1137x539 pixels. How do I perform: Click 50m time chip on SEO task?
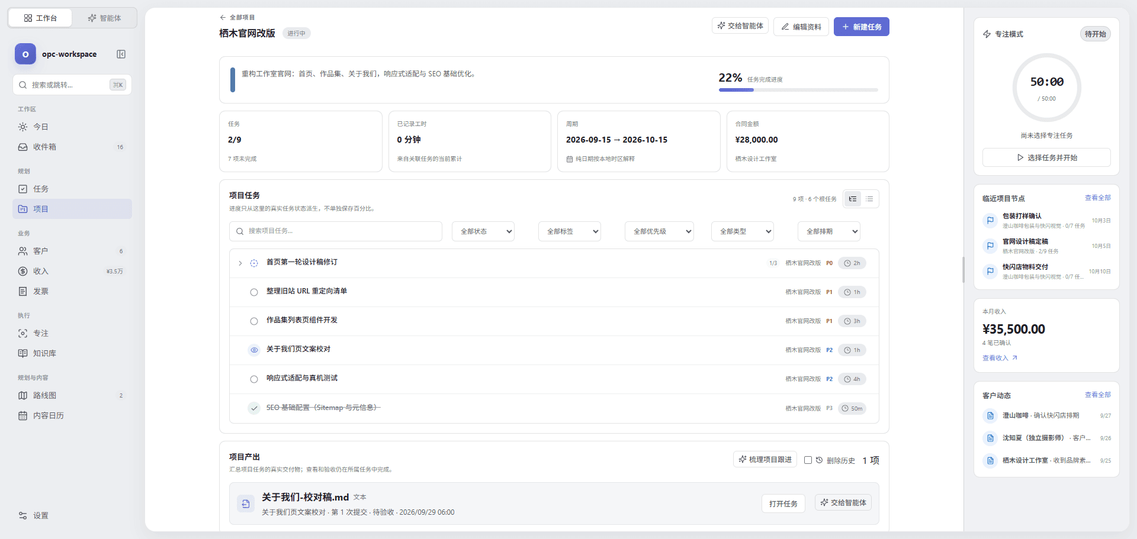pos(852,408)
